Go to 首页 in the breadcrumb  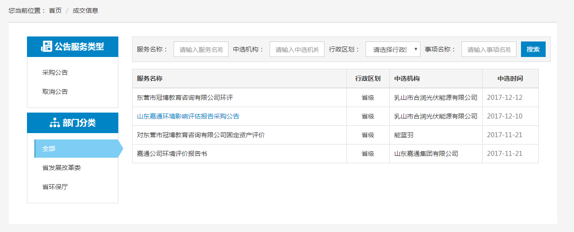click(55, 10)
